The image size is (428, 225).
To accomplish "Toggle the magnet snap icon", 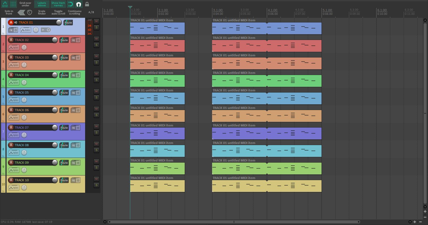I will (79, 4).
